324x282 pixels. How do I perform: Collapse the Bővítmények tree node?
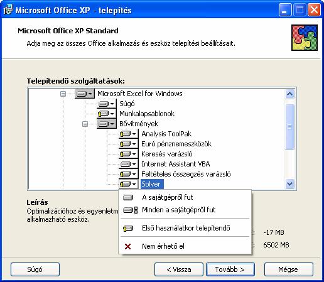tap(85, 124)
